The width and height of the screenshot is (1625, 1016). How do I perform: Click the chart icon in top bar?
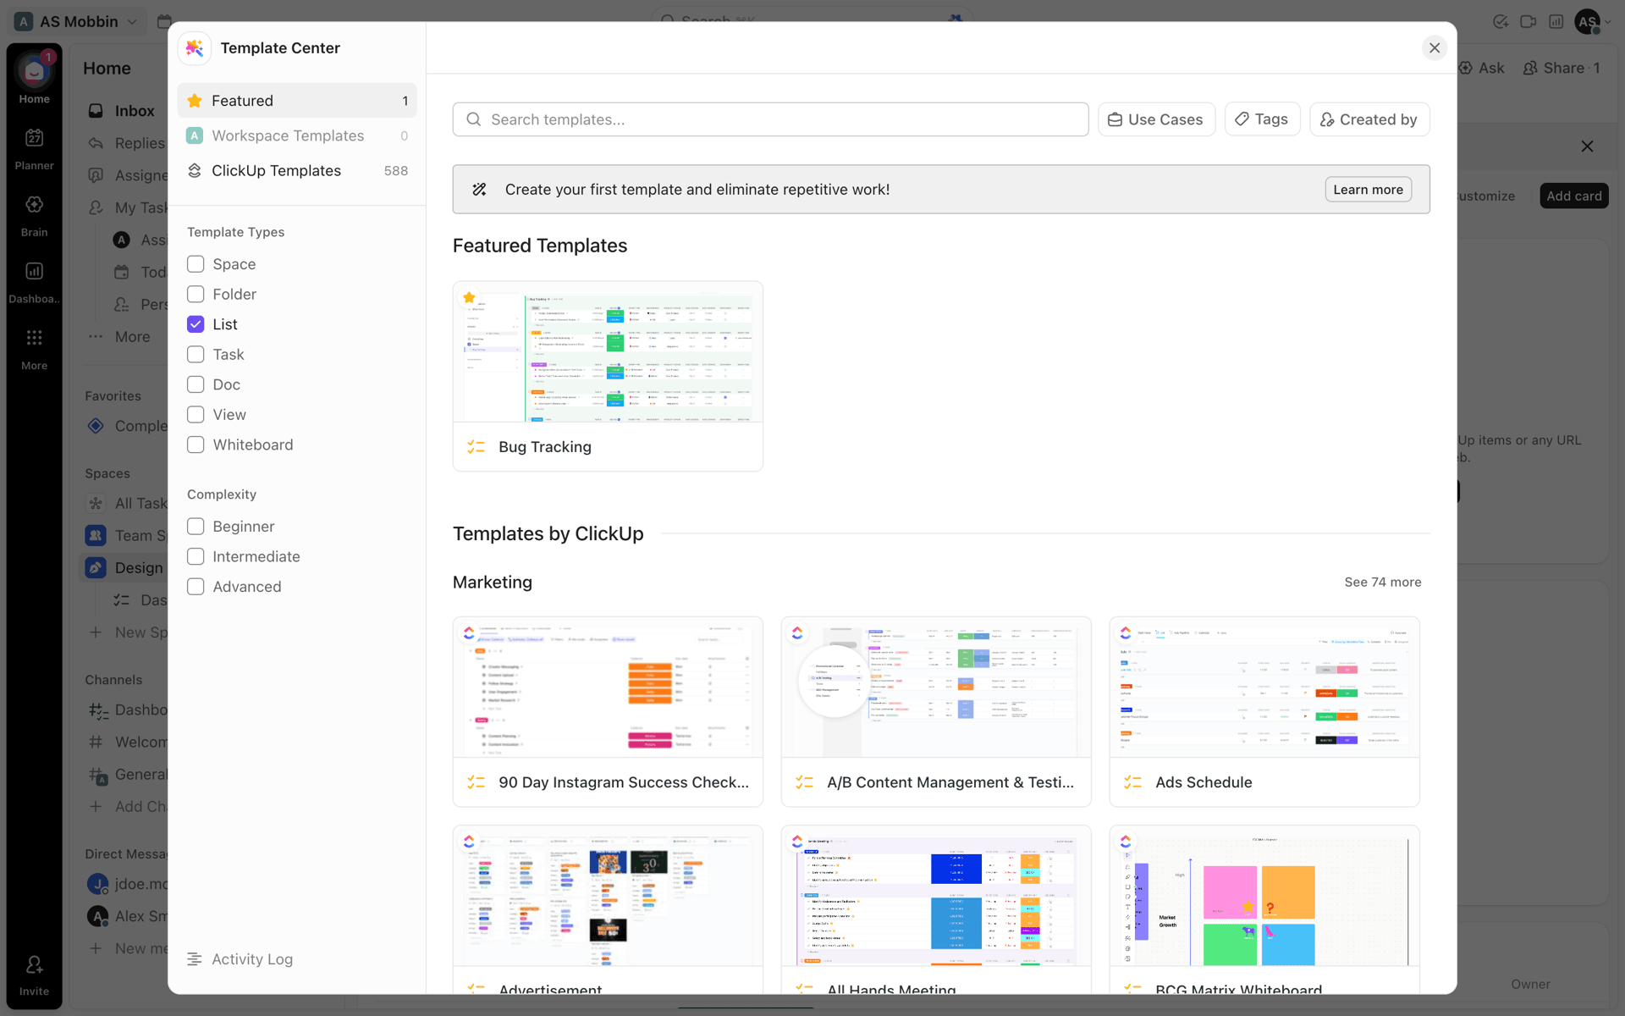(1556, 22)
